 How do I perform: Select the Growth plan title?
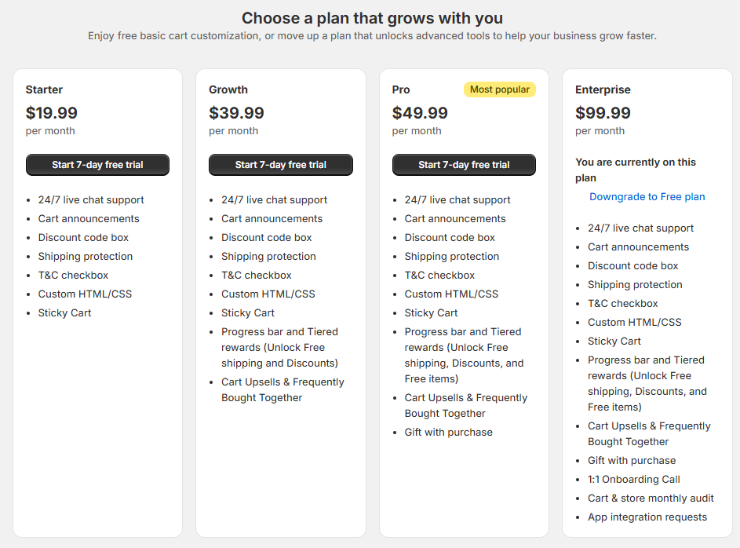click(x=228, y=90)
